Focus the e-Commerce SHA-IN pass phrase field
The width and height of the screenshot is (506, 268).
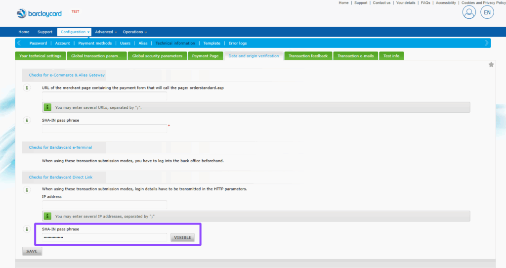point(105,129)
